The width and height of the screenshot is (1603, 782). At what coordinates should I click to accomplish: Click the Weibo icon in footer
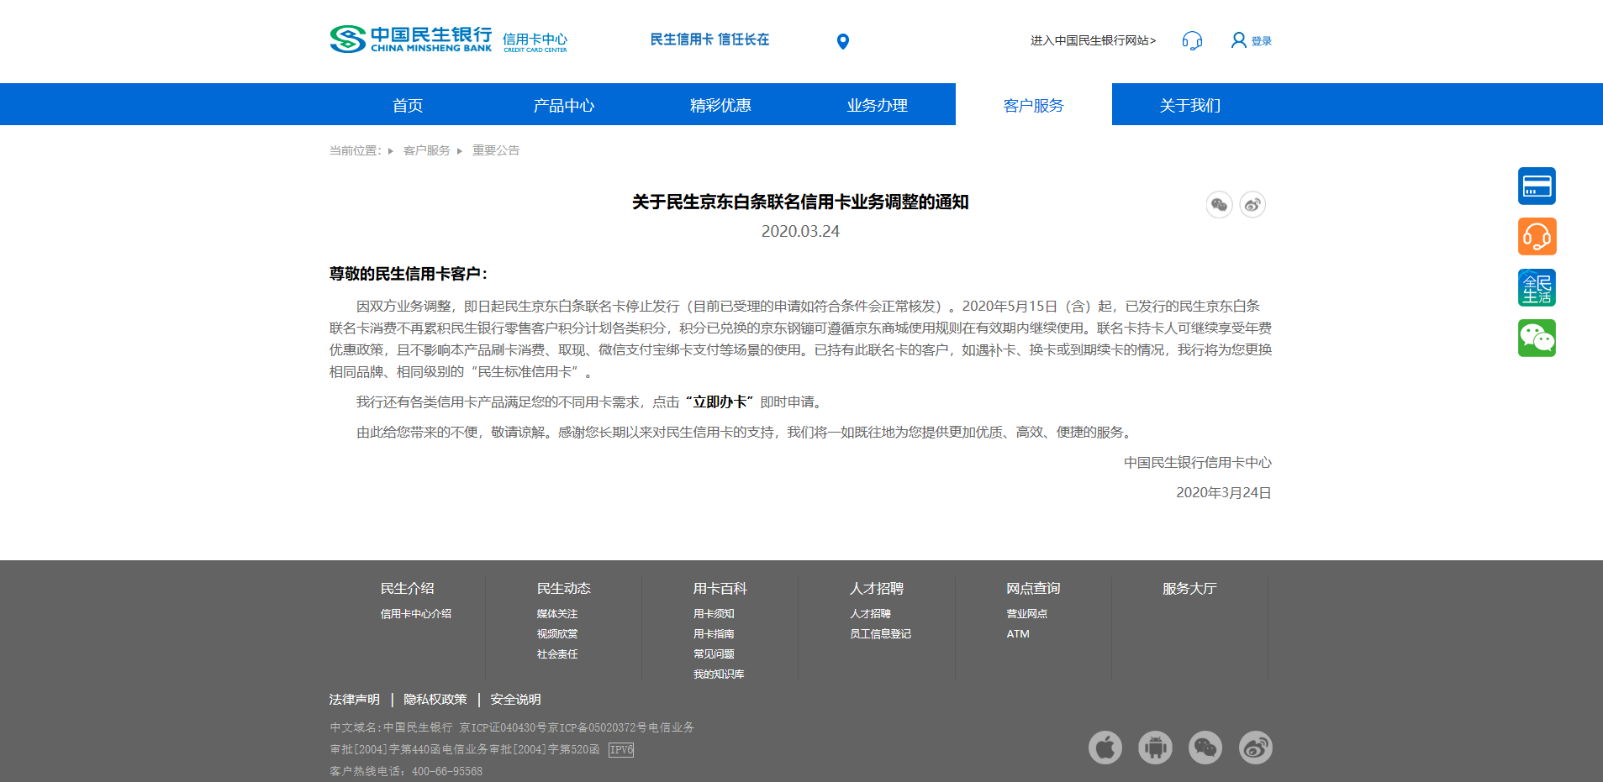pos(1256,747)
